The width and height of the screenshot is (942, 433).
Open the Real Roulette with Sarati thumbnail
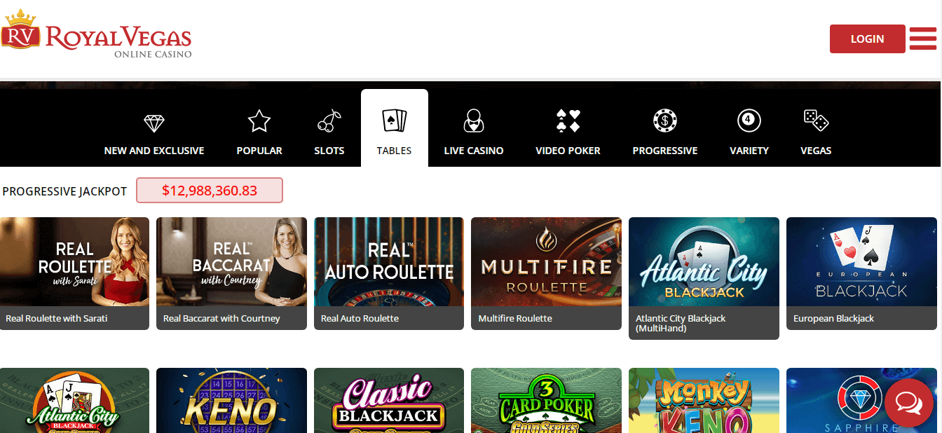(x=74, y=261)
